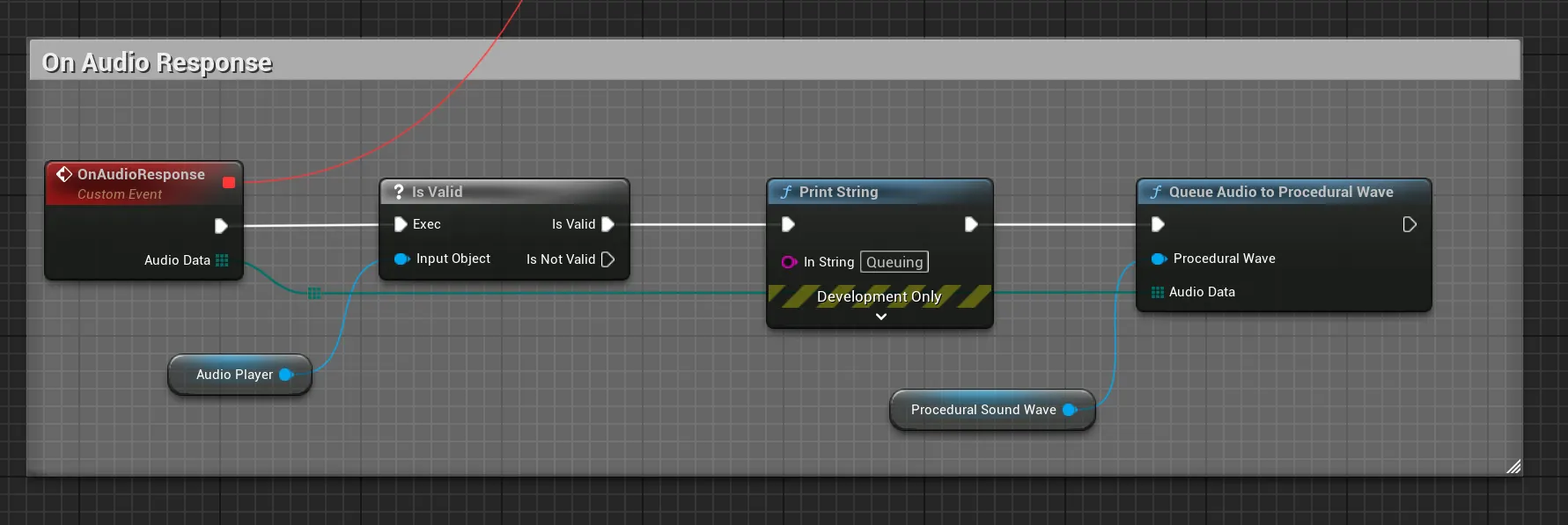
Task: Click the Input Object pin on Is Valid
Action: tap(401, 259)
